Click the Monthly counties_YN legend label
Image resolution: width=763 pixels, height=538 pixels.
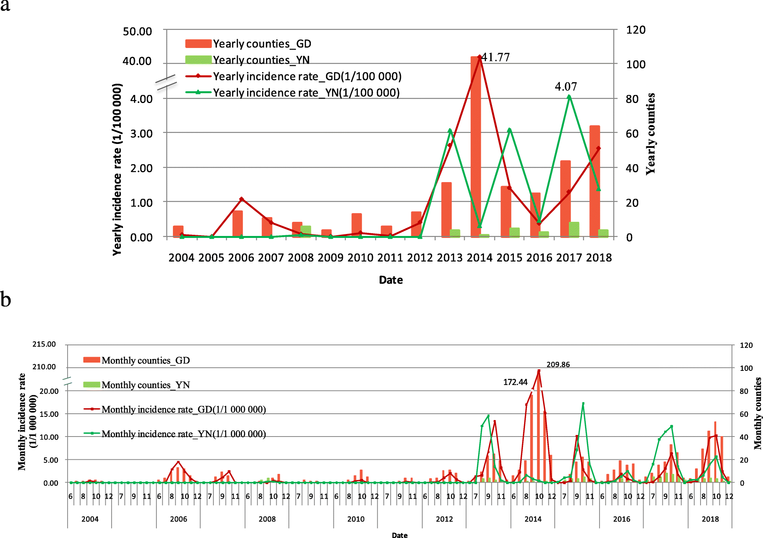[146, 385]
